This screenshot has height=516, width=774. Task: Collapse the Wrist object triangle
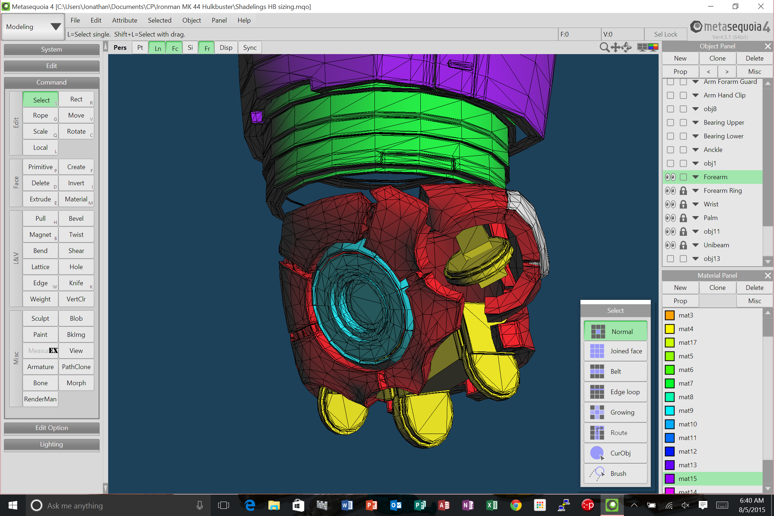[696, 204]
